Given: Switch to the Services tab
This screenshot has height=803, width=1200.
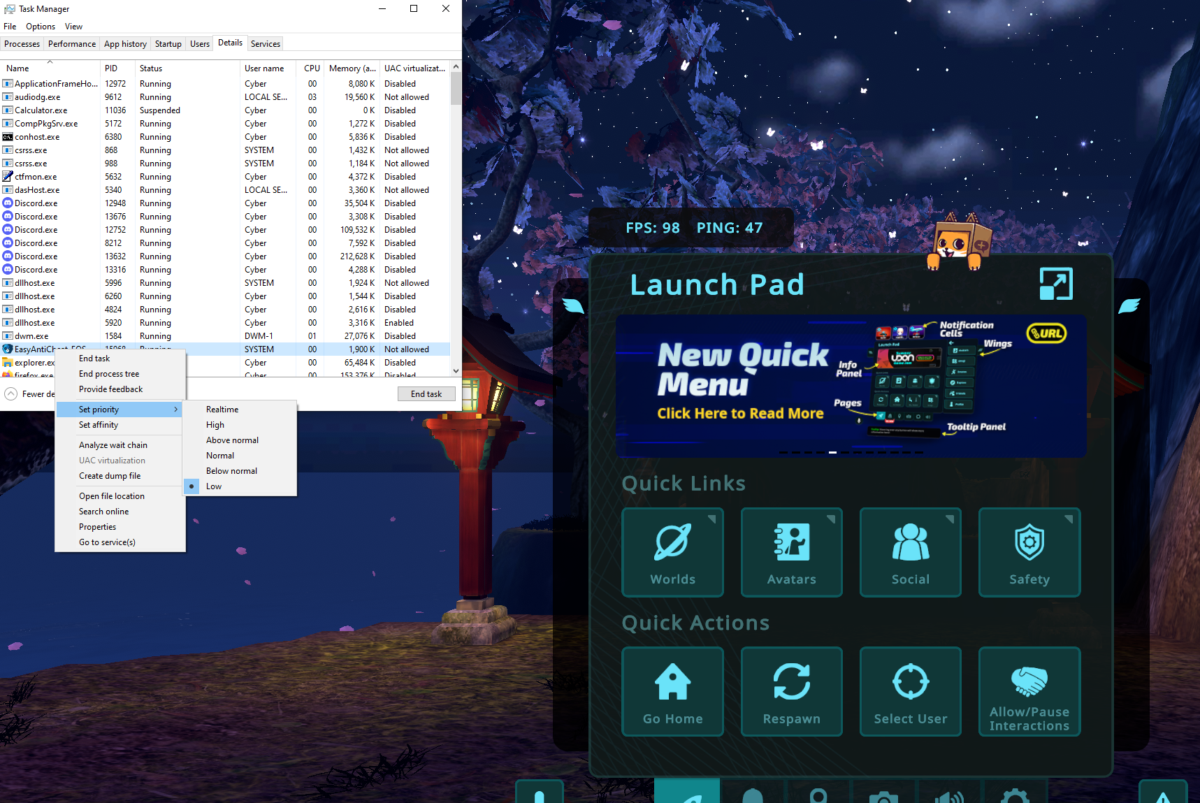Looking at the screenshot, I should point(266,43).
